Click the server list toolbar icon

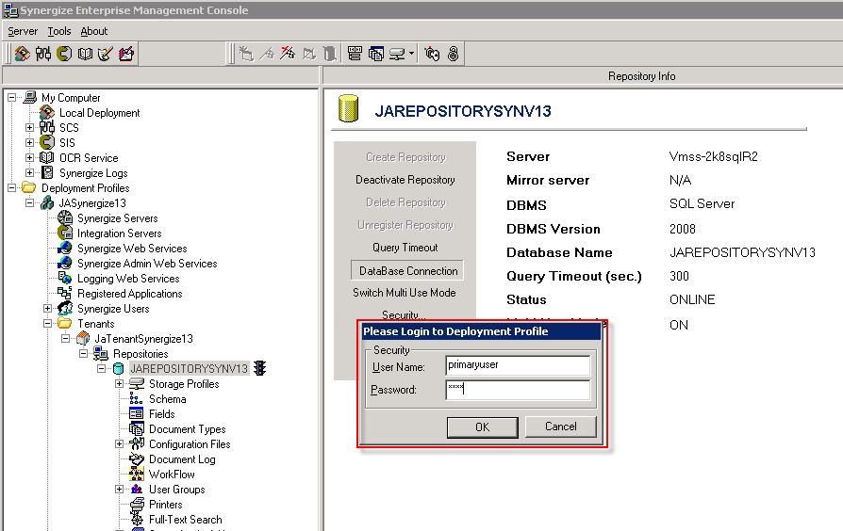pyautogui.click(x=355, y=54)
